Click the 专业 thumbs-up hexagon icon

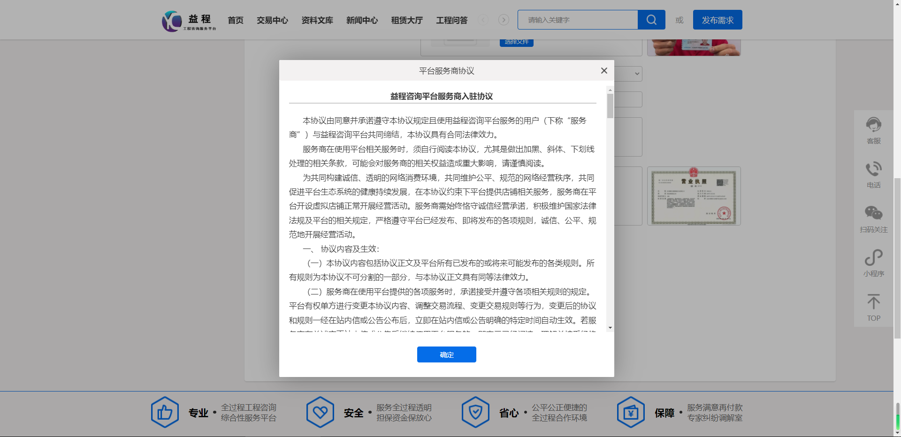[x=165, y=412]
